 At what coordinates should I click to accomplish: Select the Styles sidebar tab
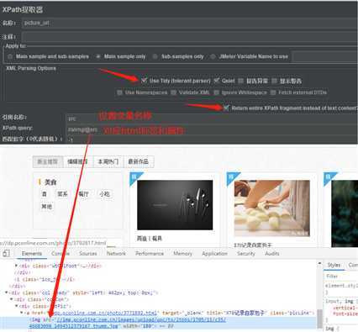tap(334, 265)
